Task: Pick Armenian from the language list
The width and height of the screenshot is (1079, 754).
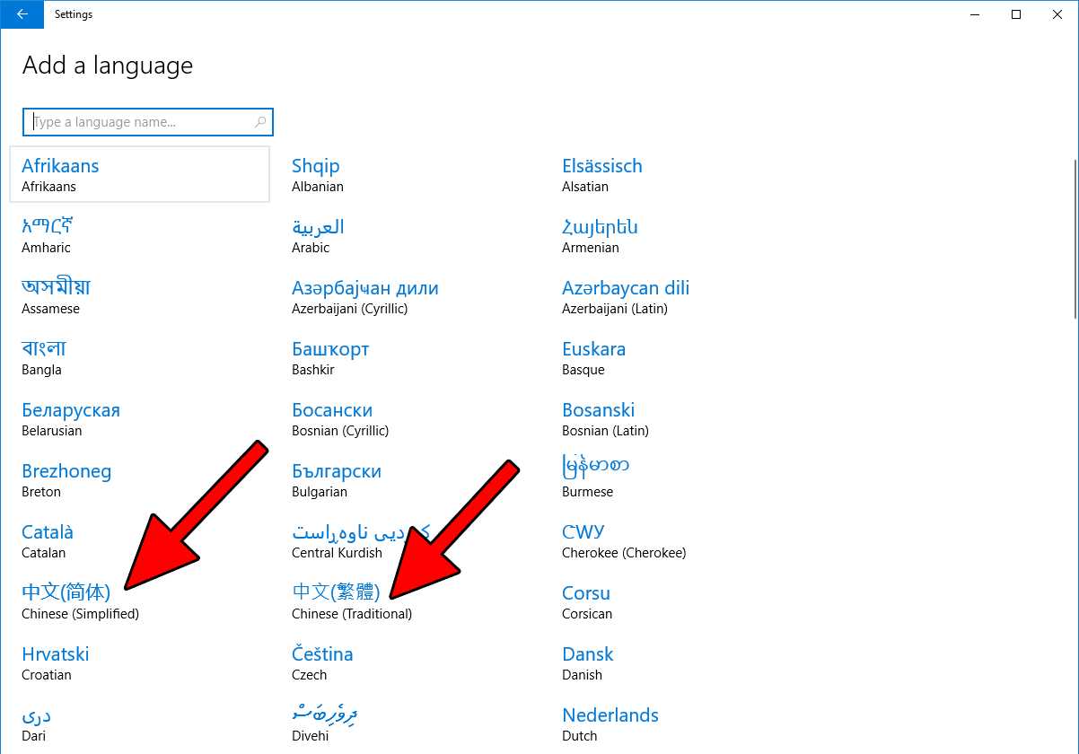Action: (600, 236)
